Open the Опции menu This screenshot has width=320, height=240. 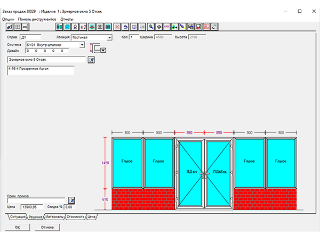click(x=8, y=19)
